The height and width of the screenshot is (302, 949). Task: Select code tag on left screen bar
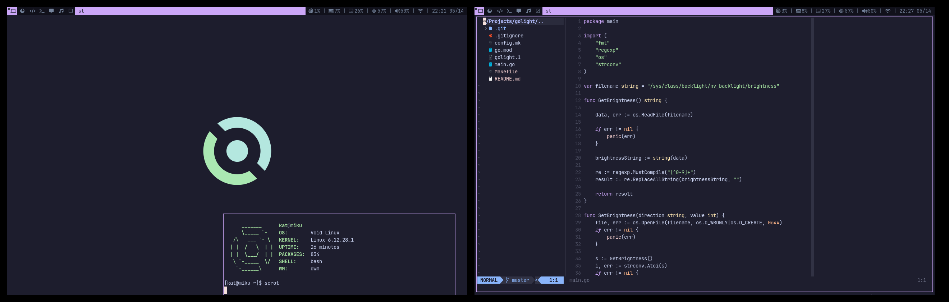pos(32,11)
